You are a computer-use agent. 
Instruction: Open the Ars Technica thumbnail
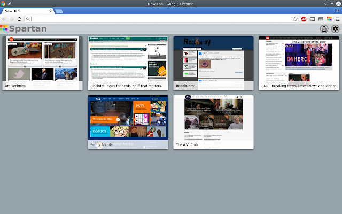pos(42,59)
